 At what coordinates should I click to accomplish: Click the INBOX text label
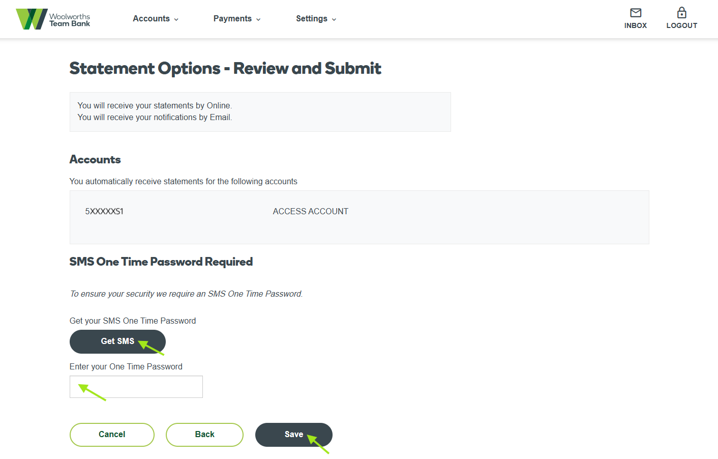pos(636,25)
